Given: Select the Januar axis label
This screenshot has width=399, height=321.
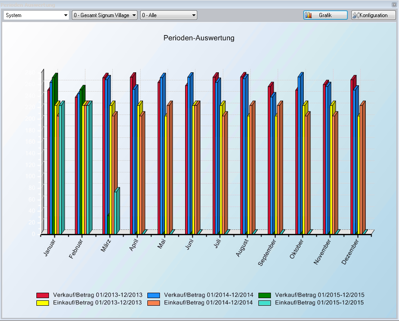Looking at the screenshot, I should (50, 248).
